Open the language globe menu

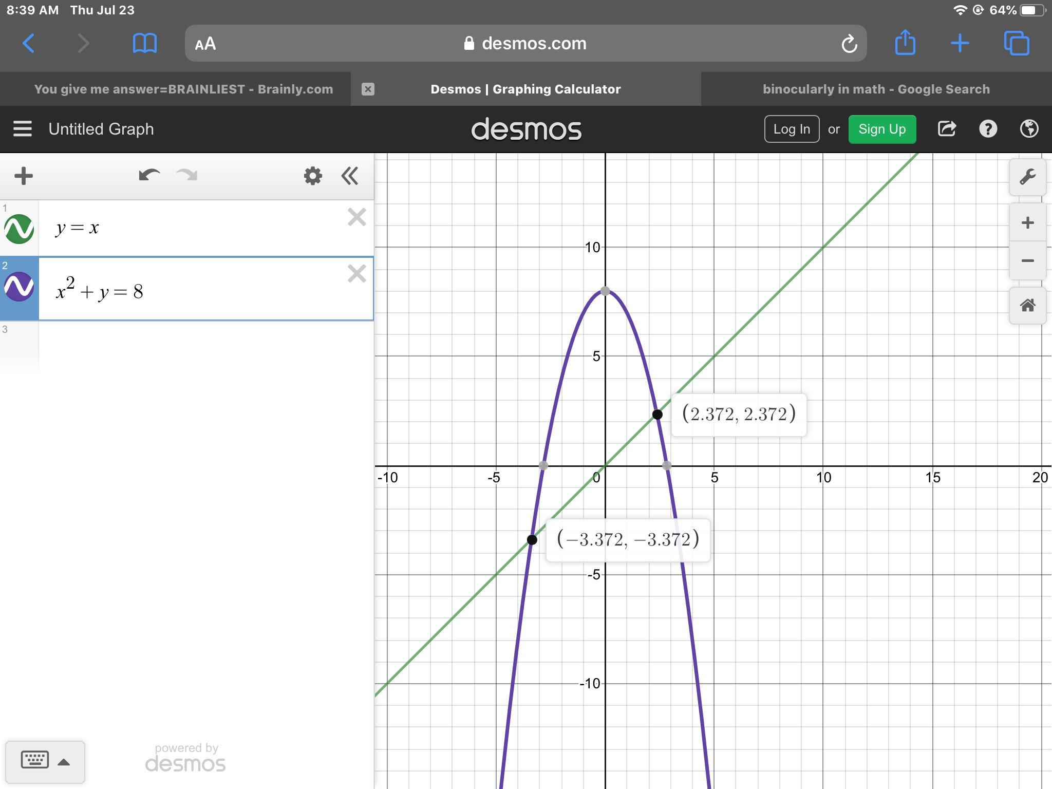[1029, 129]
